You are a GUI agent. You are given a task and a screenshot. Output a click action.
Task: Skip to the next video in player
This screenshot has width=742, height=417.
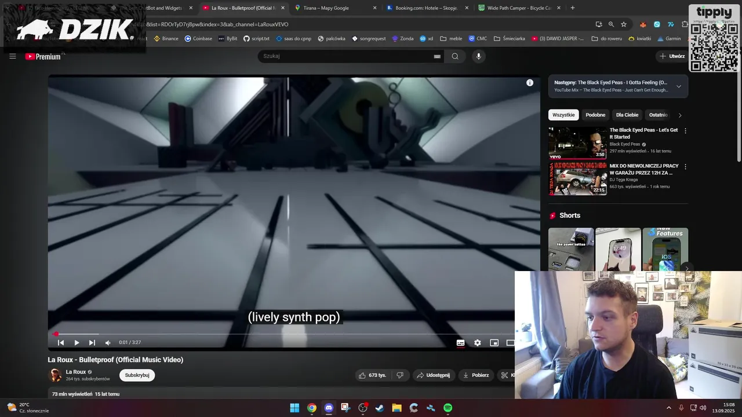point(92,343)
